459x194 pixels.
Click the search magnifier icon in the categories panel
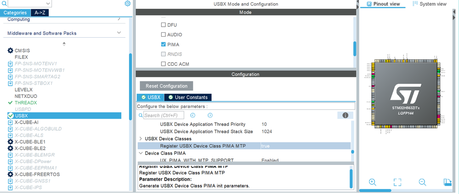[4, 4]
